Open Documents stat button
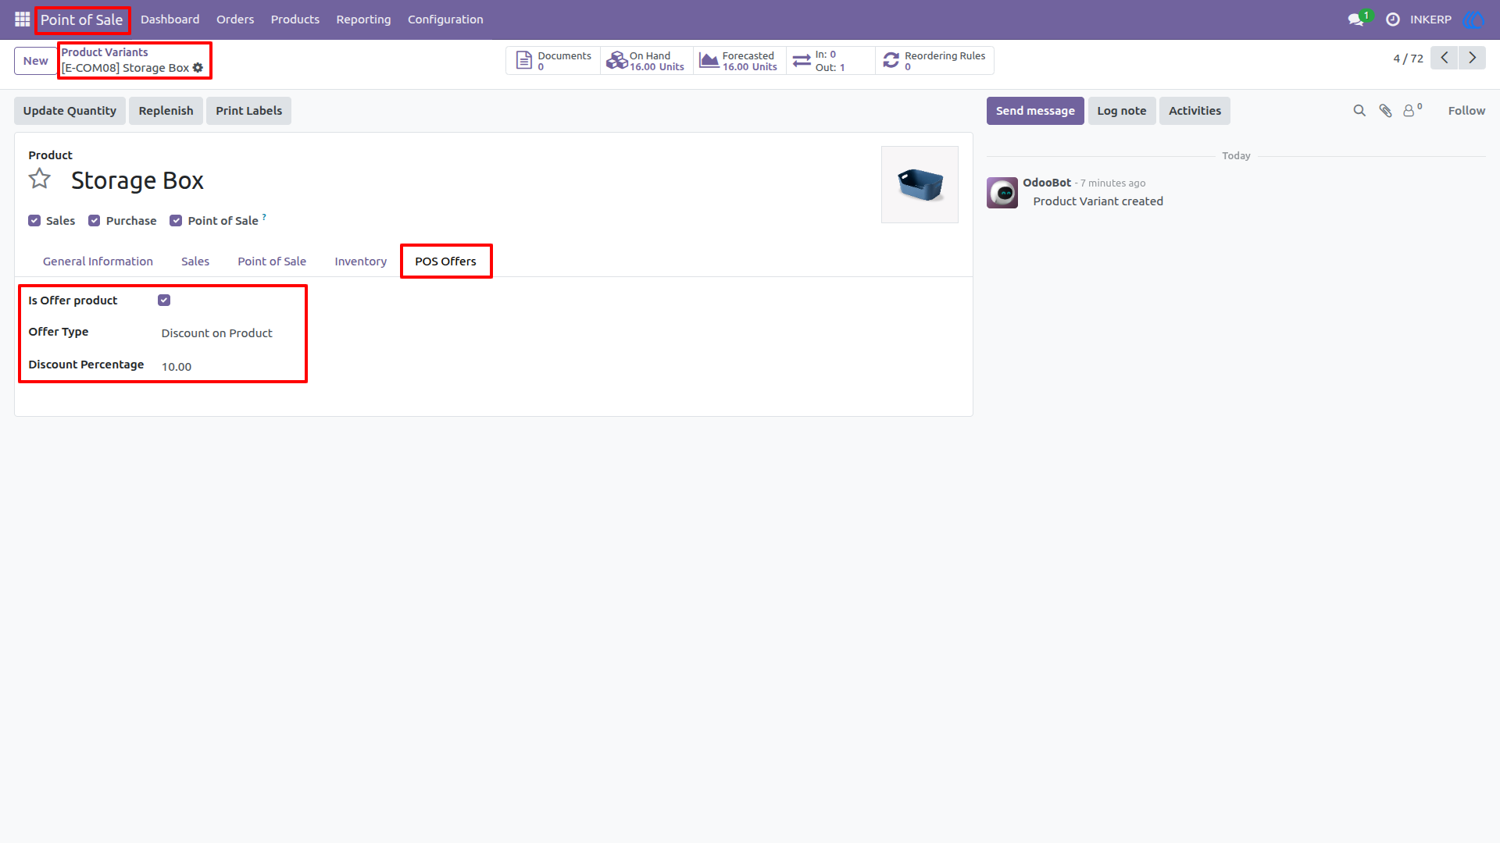This screenshot has height=843, width=1500. click(x=553, y=61)
